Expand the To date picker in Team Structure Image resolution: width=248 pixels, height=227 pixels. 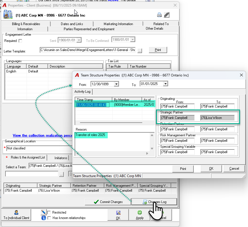tap(165, 84)
